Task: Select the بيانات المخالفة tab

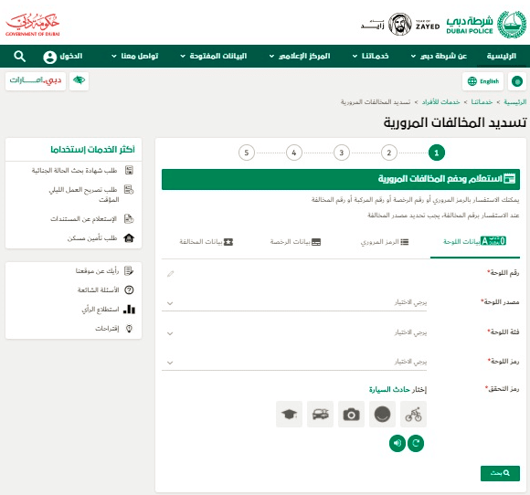Action: 207,242
